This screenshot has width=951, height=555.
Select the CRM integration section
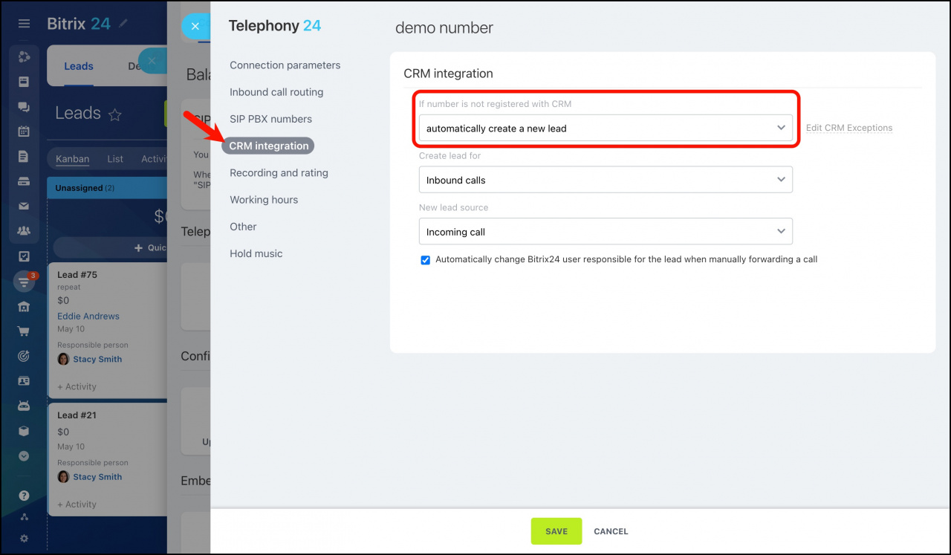point(268,146)
